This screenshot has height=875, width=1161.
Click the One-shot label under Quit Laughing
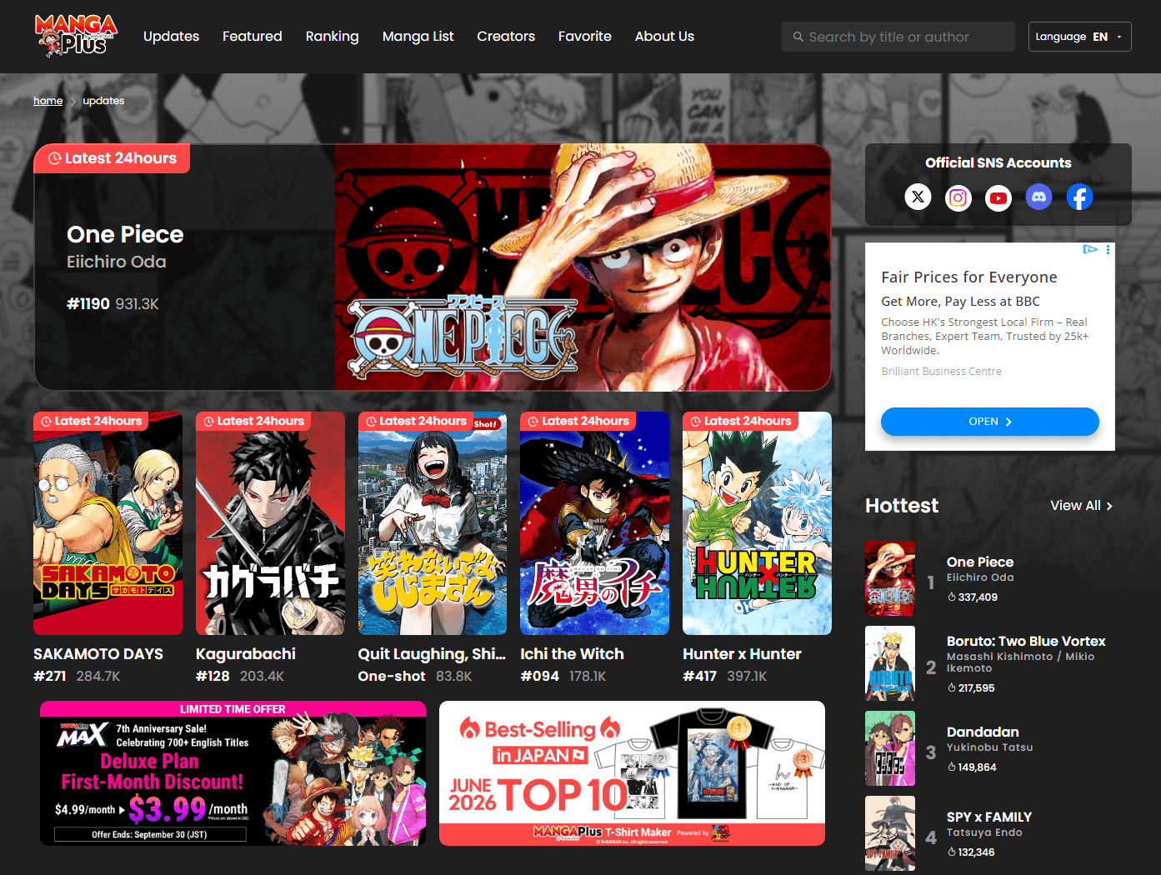pos(392,677)
